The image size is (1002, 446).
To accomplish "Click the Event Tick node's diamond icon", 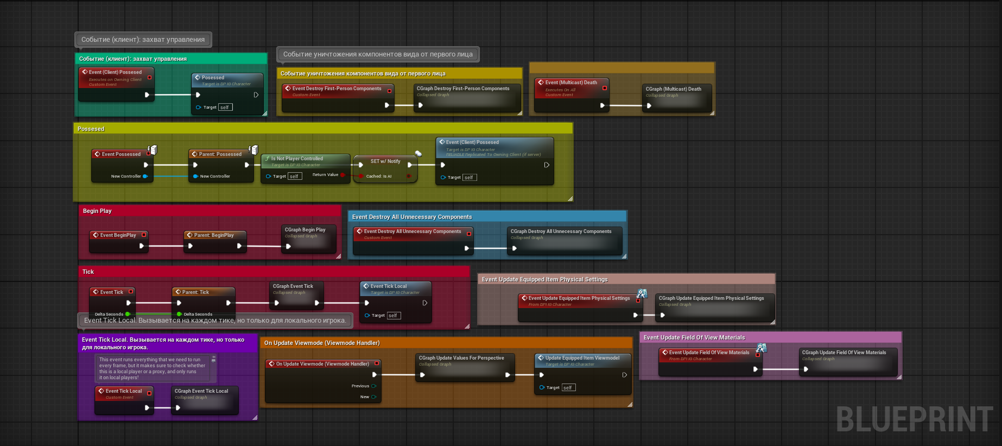I will click(96, 292).
